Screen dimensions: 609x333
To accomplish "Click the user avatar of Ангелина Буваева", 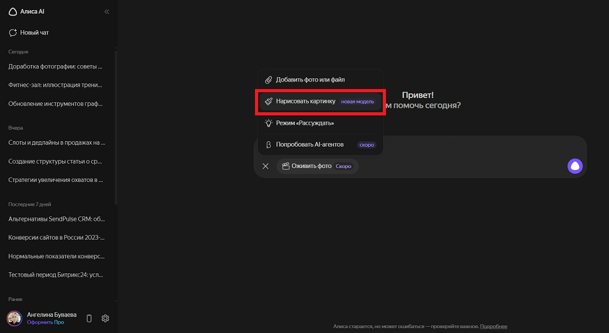I will click(14, 318).
